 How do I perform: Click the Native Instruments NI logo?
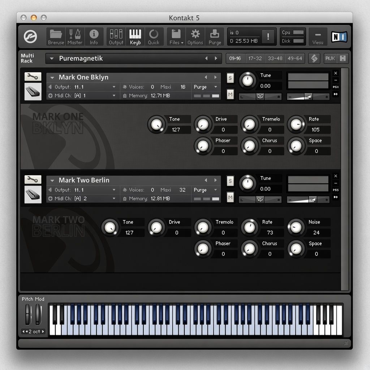[x=339, y=37]
